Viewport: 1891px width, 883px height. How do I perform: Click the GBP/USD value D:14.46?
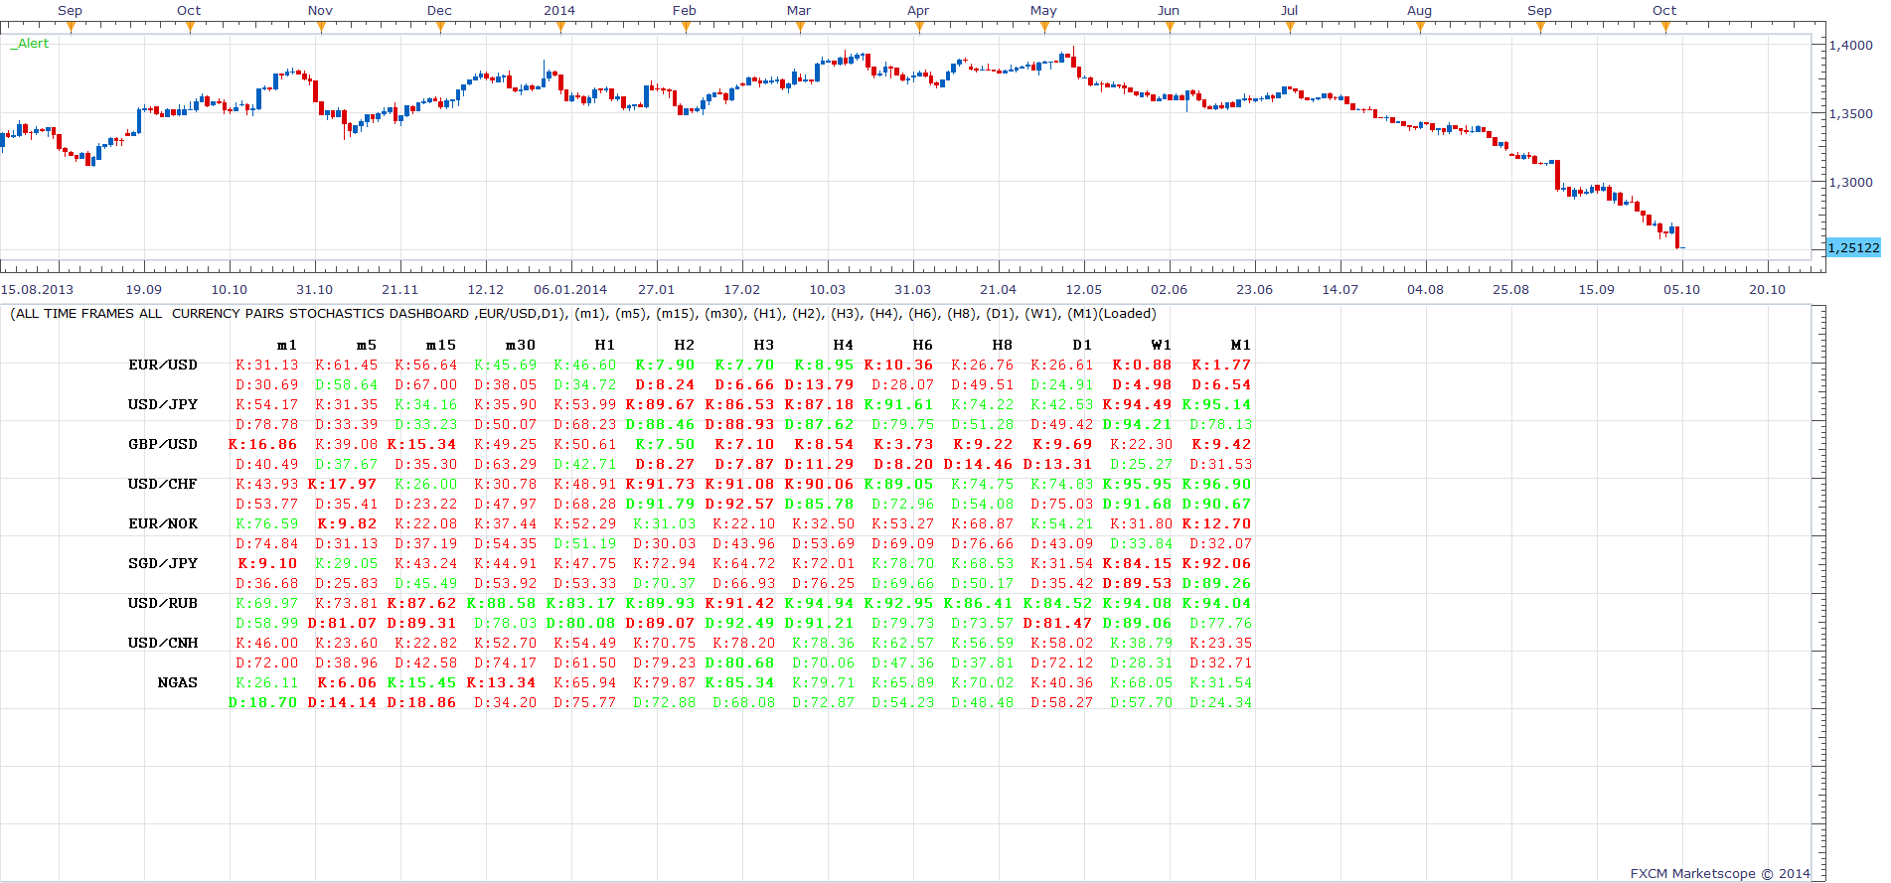click(x=979, y=464)
